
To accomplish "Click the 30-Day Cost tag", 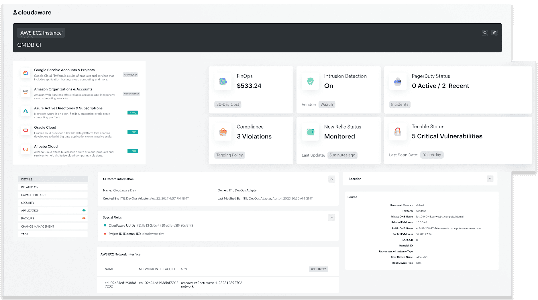I will click(228, 104).
